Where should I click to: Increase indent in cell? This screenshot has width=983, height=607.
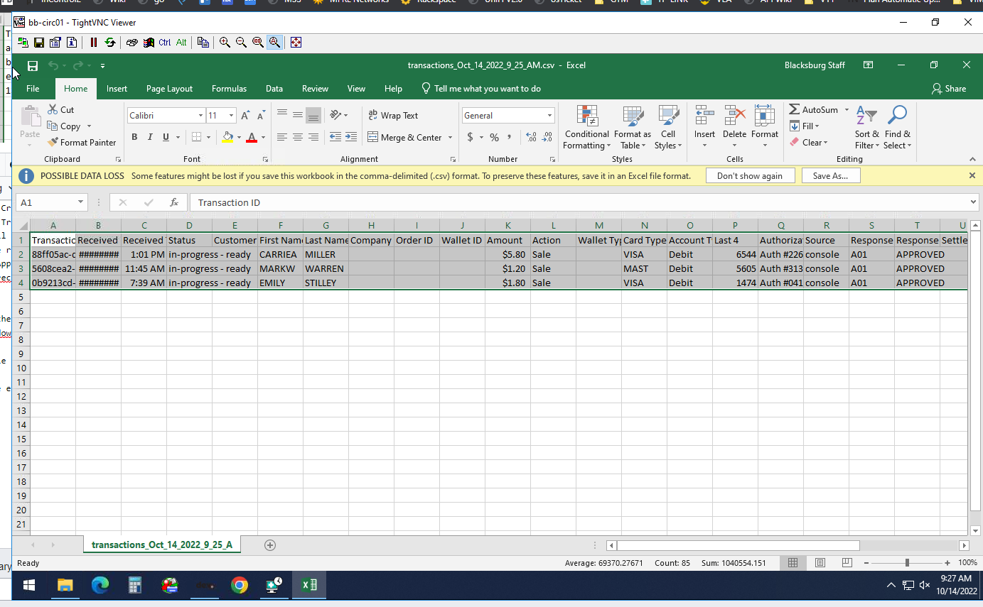[x=351, y=137]
